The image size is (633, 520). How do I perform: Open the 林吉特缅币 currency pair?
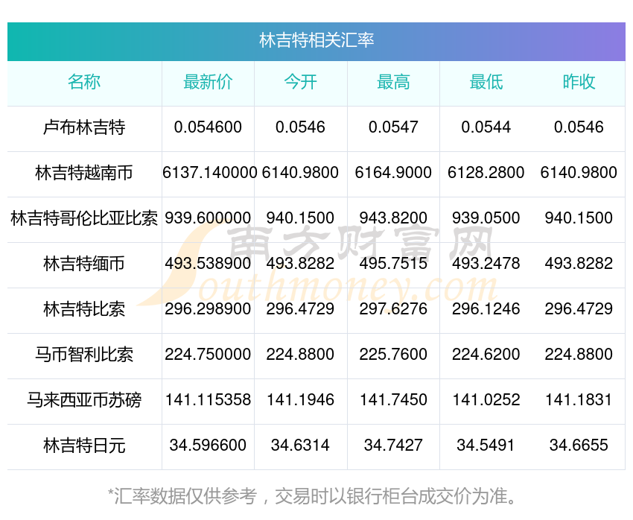(84, 264)
